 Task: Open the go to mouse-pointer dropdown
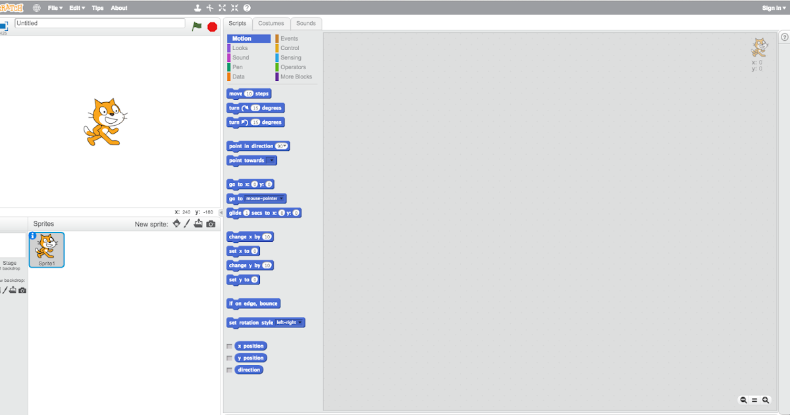[x=282, y=198]
